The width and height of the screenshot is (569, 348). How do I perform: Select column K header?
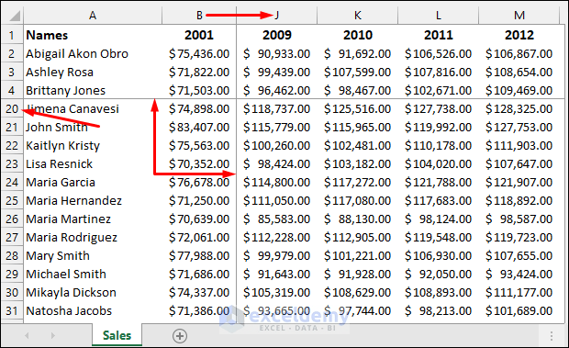point(357,16)
